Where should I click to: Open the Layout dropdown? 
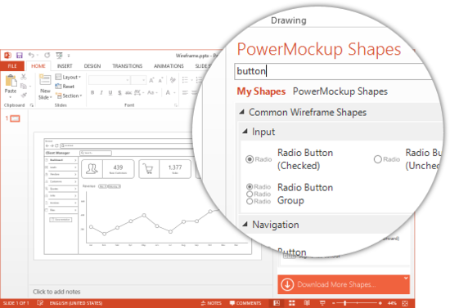pos(68,77)
